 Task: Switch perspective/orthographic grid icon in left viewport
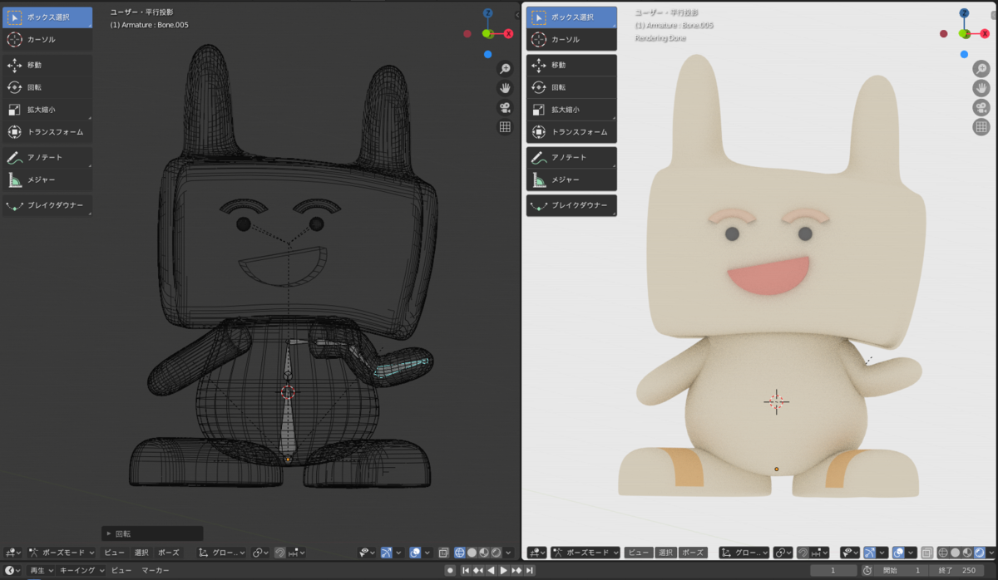click(505, 126)
